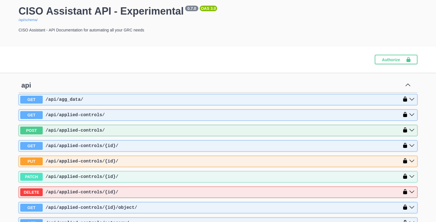The image size is (436, 222).
Task: Expand PATCH /api/applied-controls/{id}/ chevron arrow
Action: pyautogui.click(x=412, y=177)
